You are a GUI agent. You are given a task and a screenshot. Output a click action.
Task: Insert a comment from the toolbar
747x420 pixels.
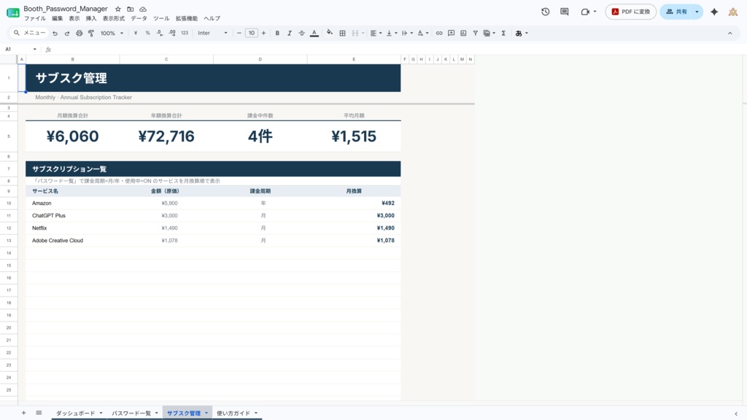pos(451,34)
